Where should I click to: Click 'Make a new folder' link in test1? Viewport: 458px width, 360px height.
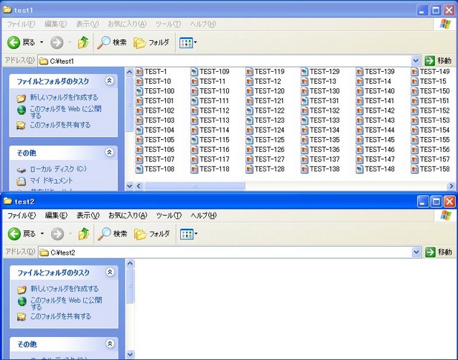[63, 98]
